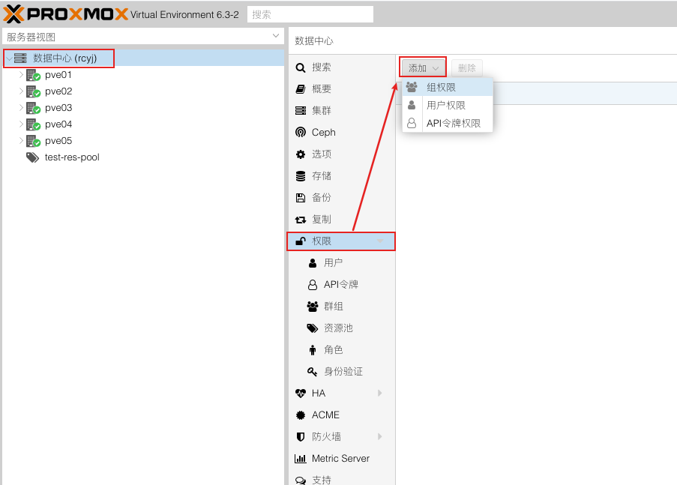Click the pve01 label in tree
This screenshot has width=677, height=485.
tap(58, 75)
